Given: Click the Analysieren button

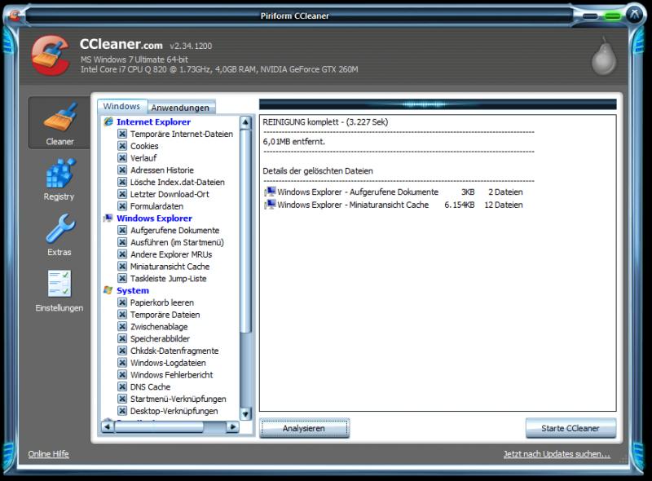Looking at the screenshot, I should pos(304,428).
